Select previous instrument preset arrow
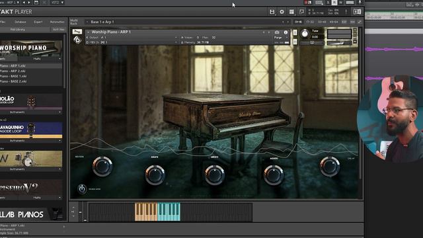Screen dimensions: 423x238 point(264,32)
